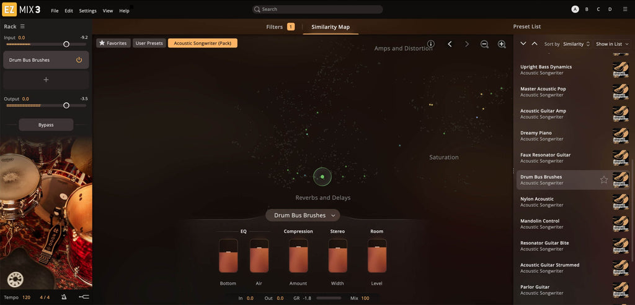Adjust the Stereo Width fader
This screenshot has width=635, height=305.
338,256
